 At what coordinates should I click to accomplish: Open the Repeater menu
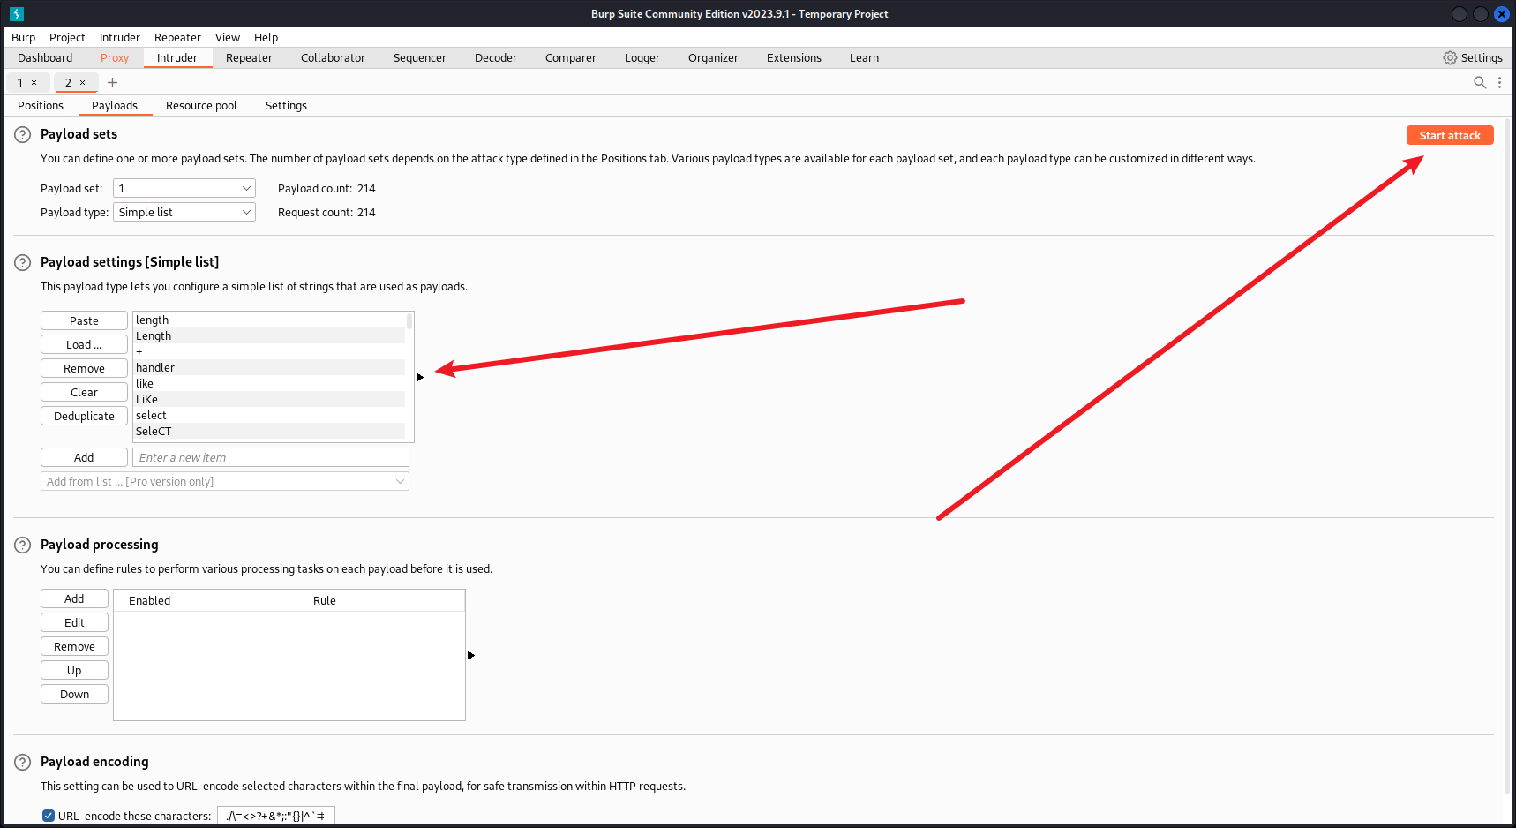[x=177, y=37]
